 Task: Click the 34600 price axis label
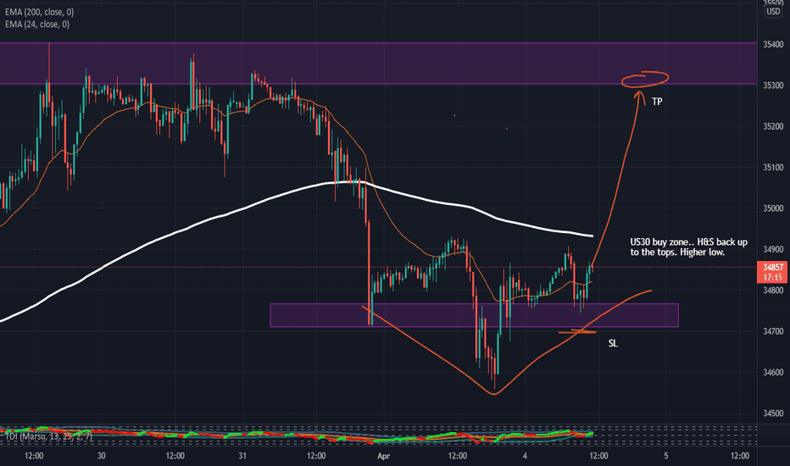pos(773,372)
